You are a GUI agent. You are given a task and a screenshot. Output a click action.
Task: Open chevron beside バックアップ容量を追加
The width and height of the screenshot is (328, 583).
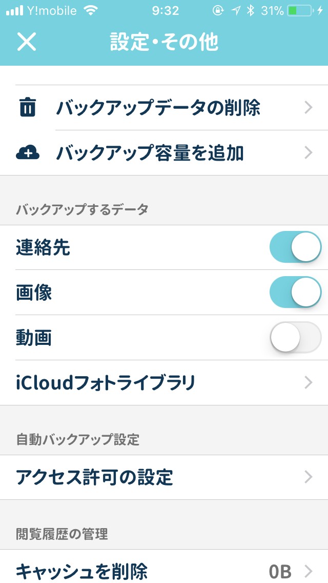pos(308,152)
